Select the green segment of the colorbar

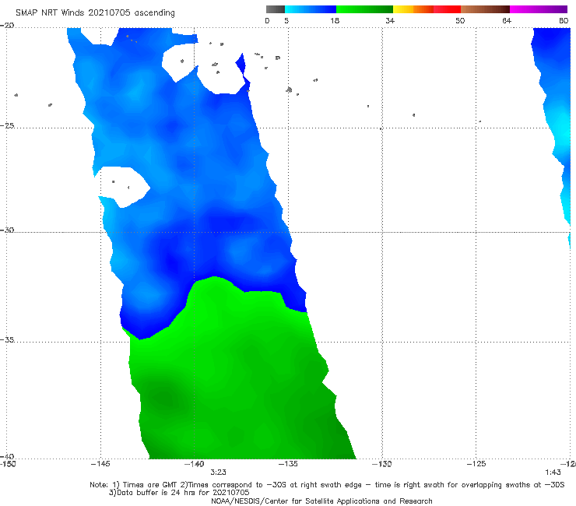[364, 9]
